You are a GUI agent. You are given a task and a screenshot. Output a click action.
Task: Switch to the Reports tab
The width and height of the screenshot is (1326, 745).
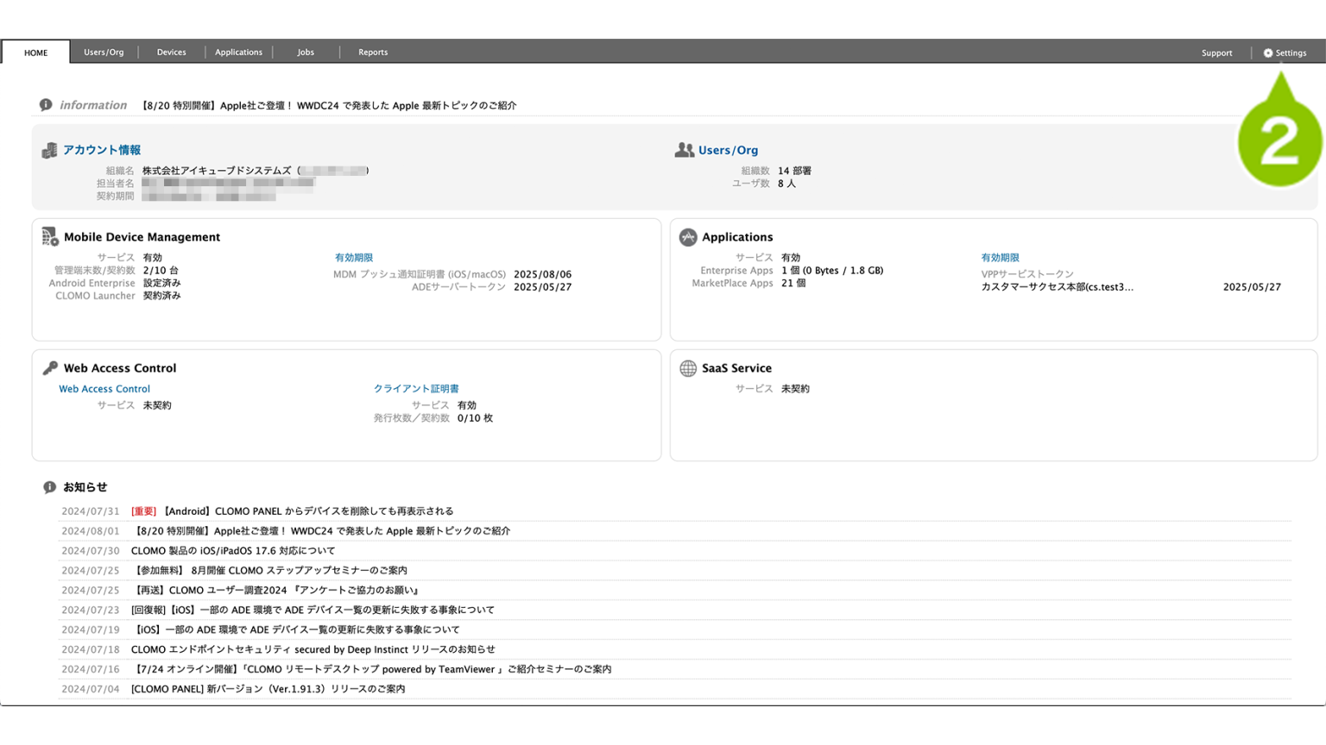(373, 53)
